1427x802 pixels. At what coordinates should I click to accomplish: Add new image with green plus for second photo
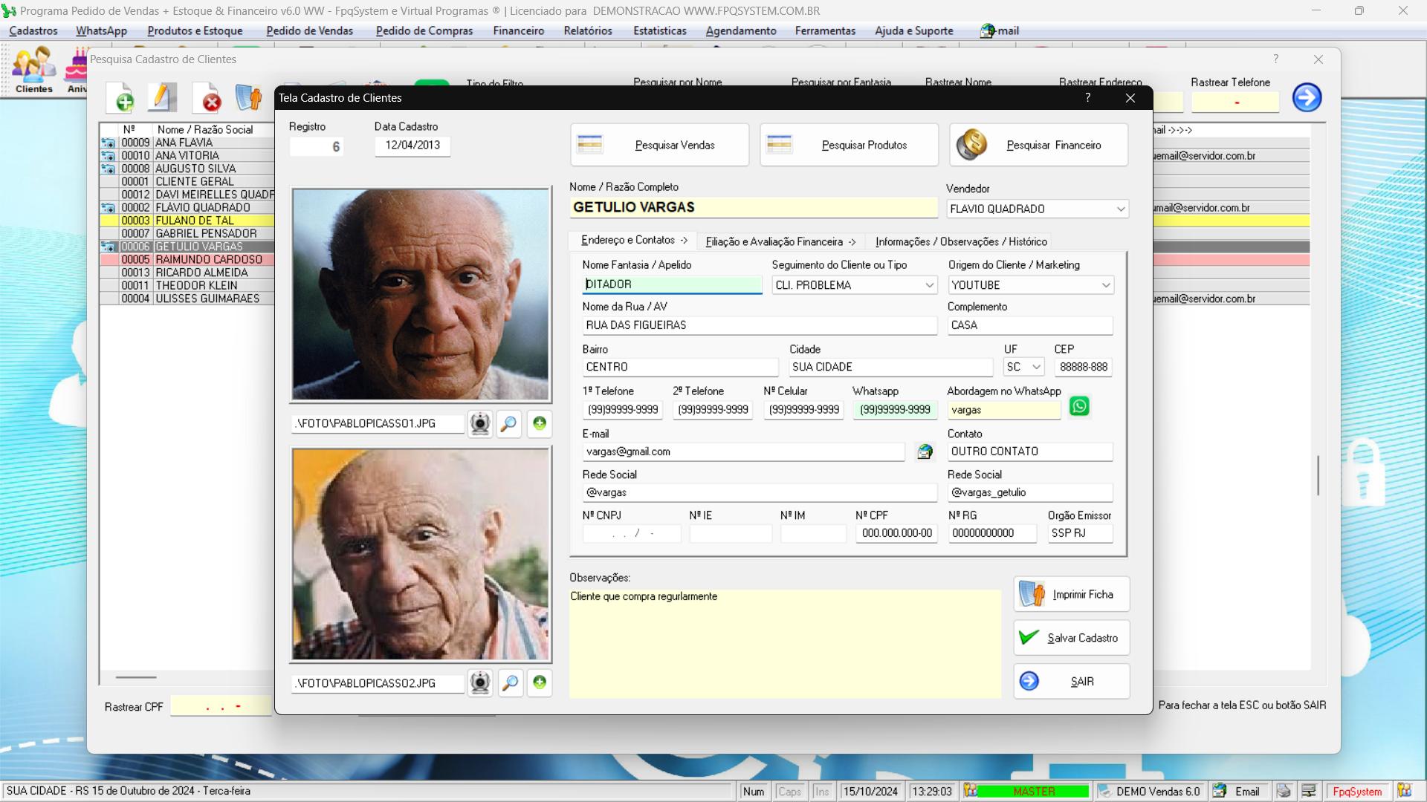540,682
